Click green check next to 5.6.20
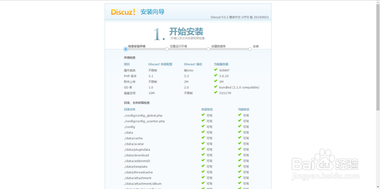 pyautogui.click(x=215, y=75)
